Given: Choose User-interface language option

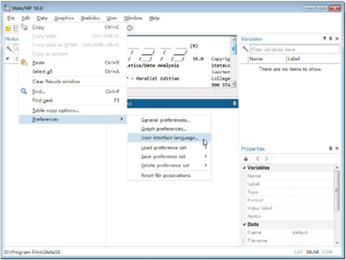Looking at the screenshot, I should (x=169, y=138).
